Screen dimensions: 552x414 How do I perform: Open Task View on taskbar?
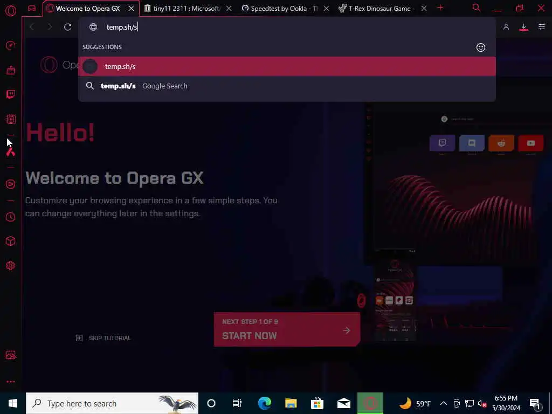[237, 403]
